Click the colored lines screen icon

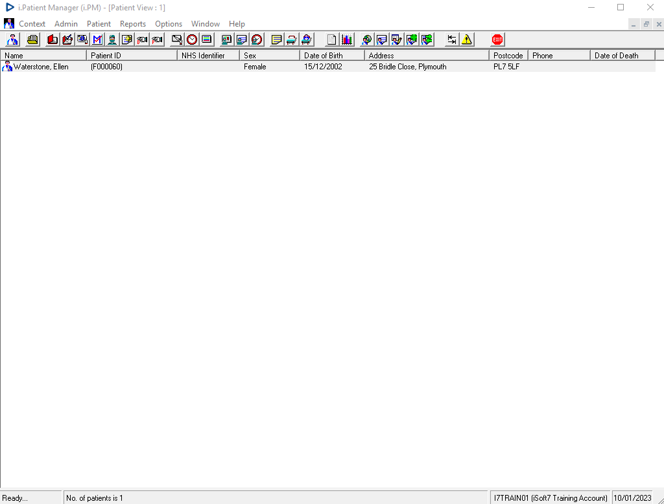click(x=207, y=40)
